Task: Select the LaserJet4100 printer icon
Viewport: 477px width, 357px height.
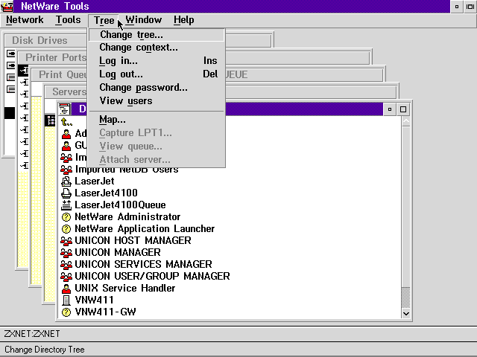Action: tap(66, 193)
